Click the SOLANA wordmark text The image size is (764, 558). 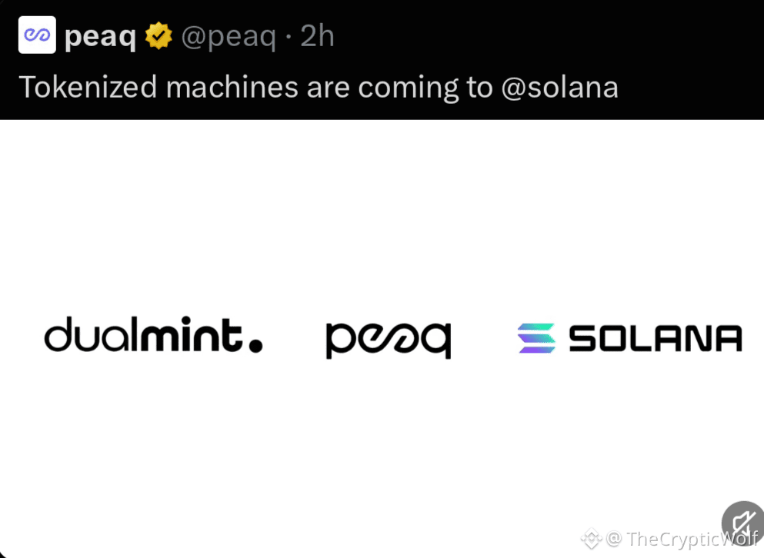[656, 338]
